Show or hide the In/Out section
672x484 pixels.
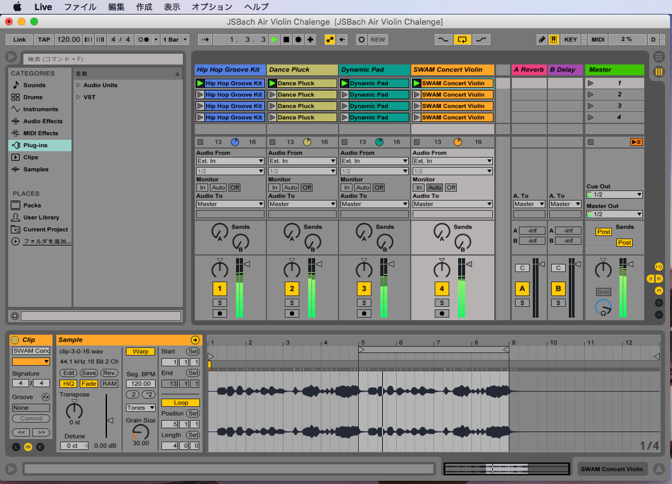click(659, 266)
